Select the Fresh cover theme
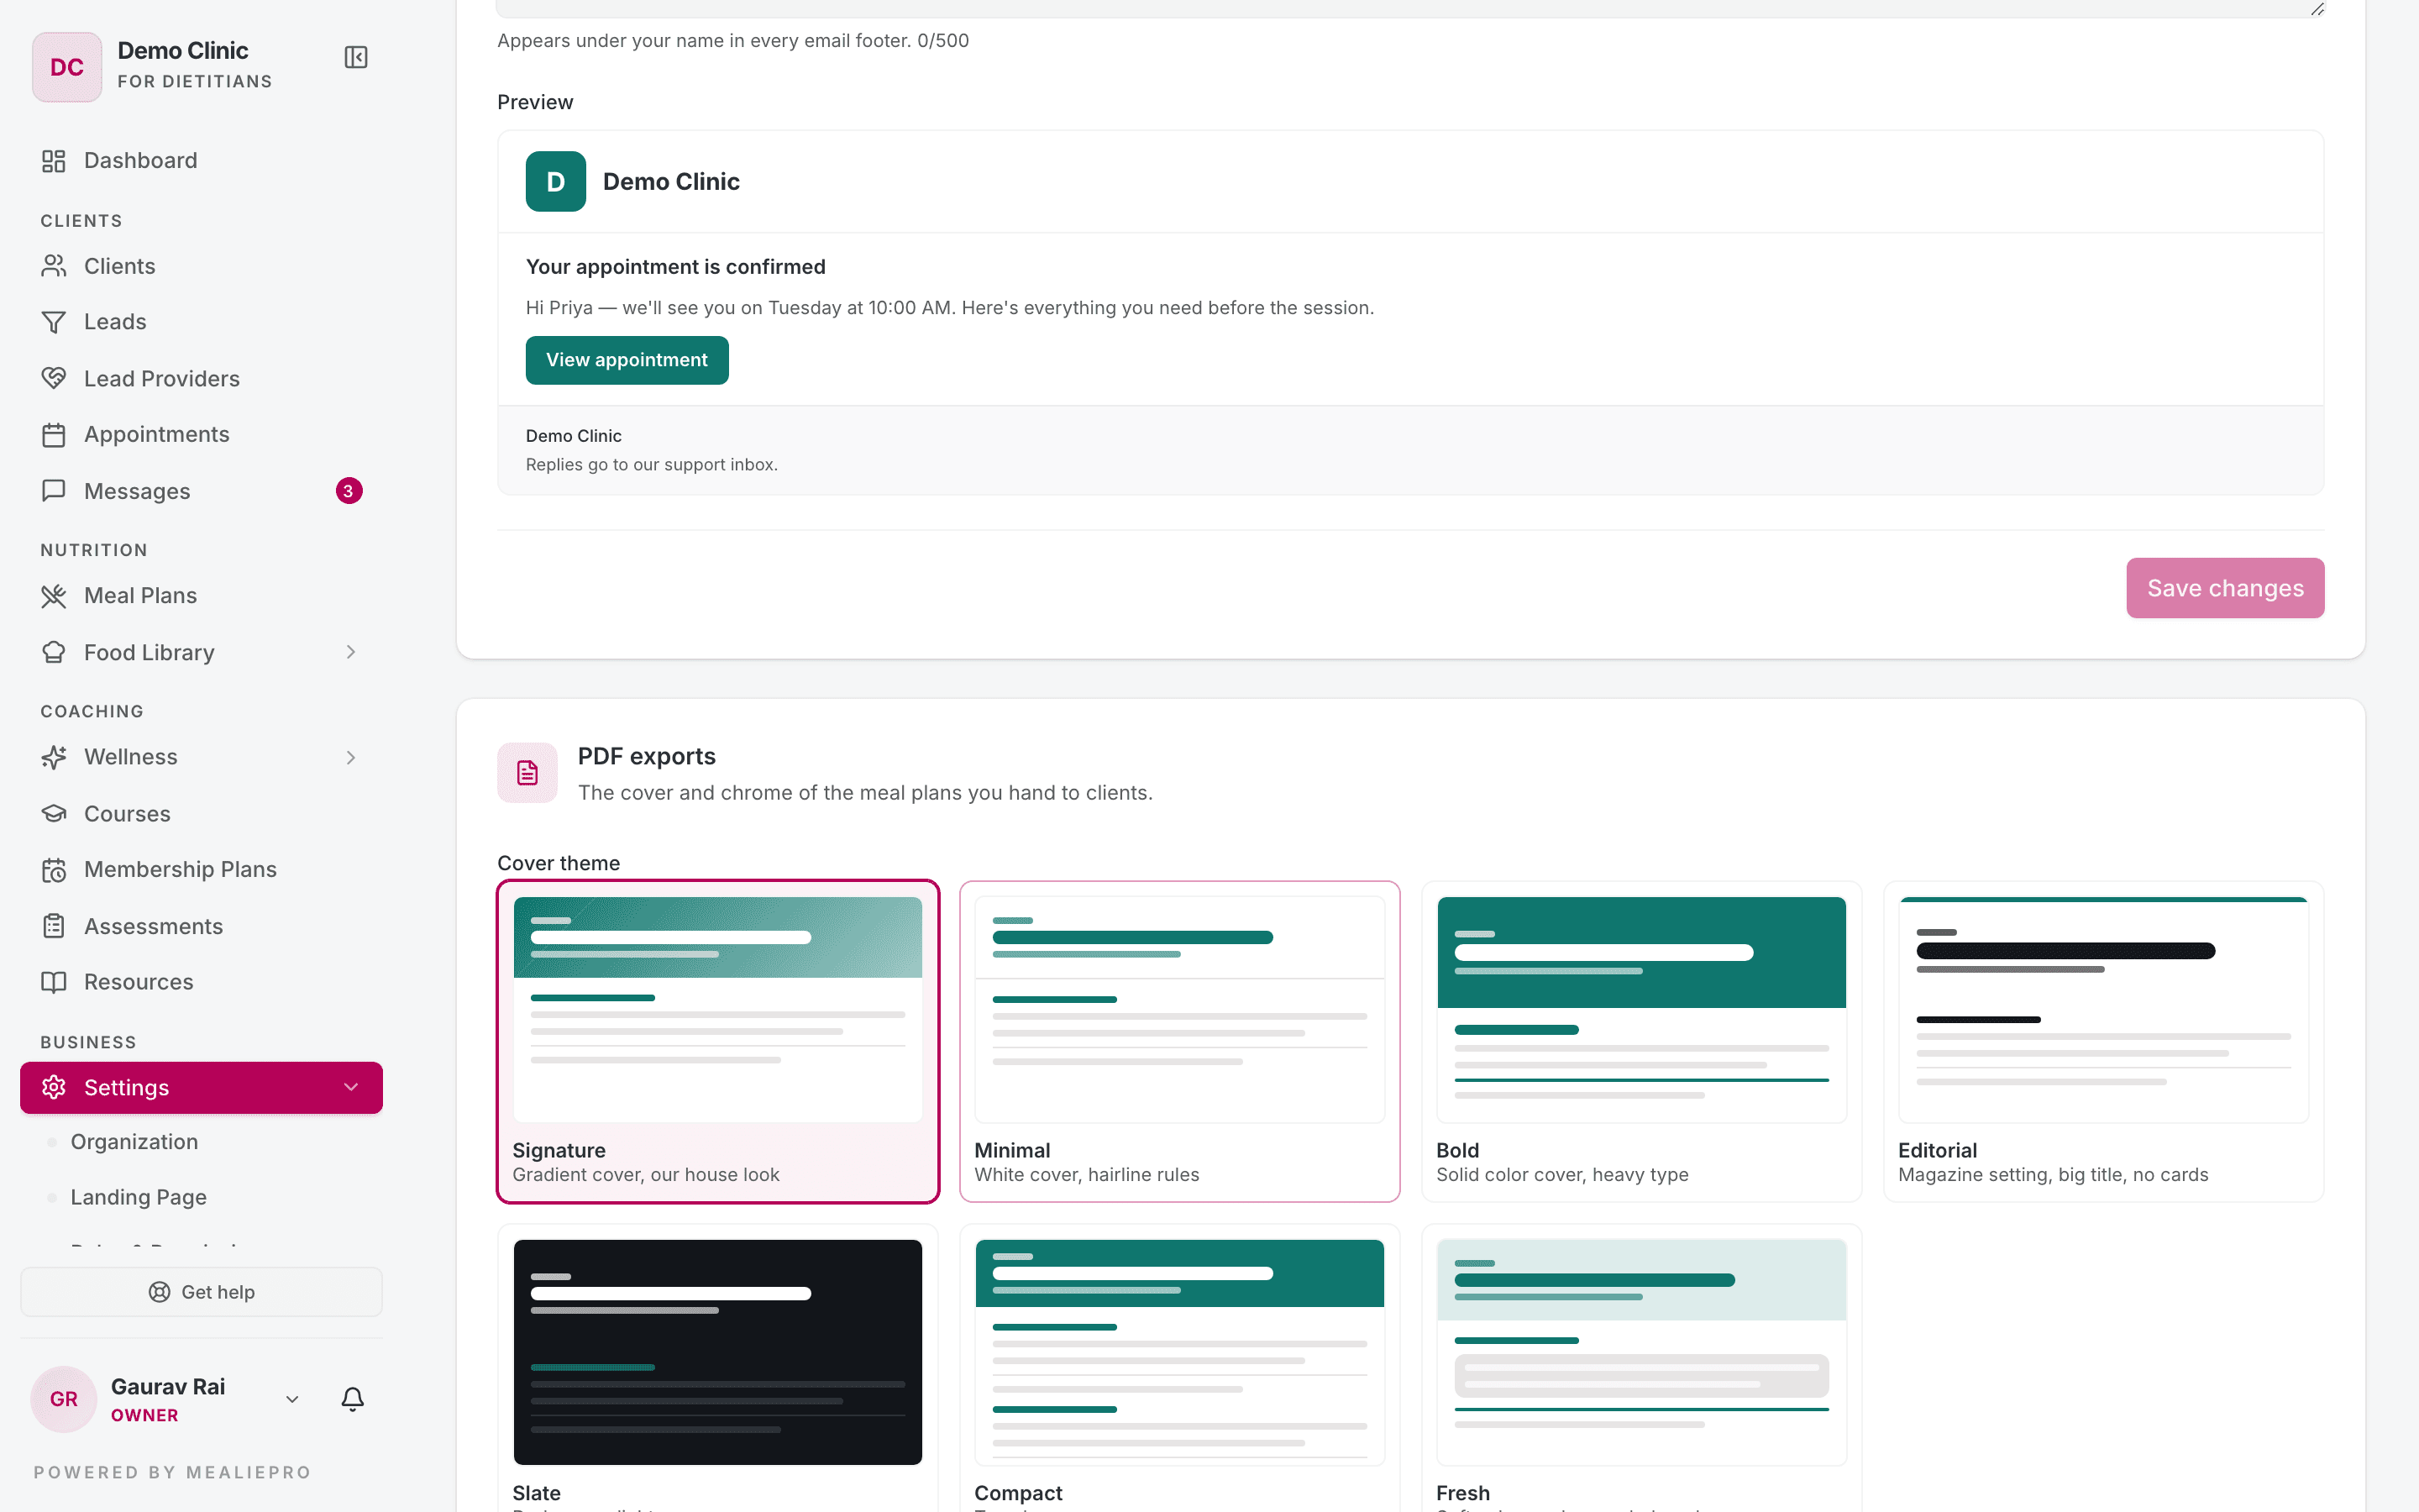The image size is (2419, 1512). click(x=1641, y=1368)
